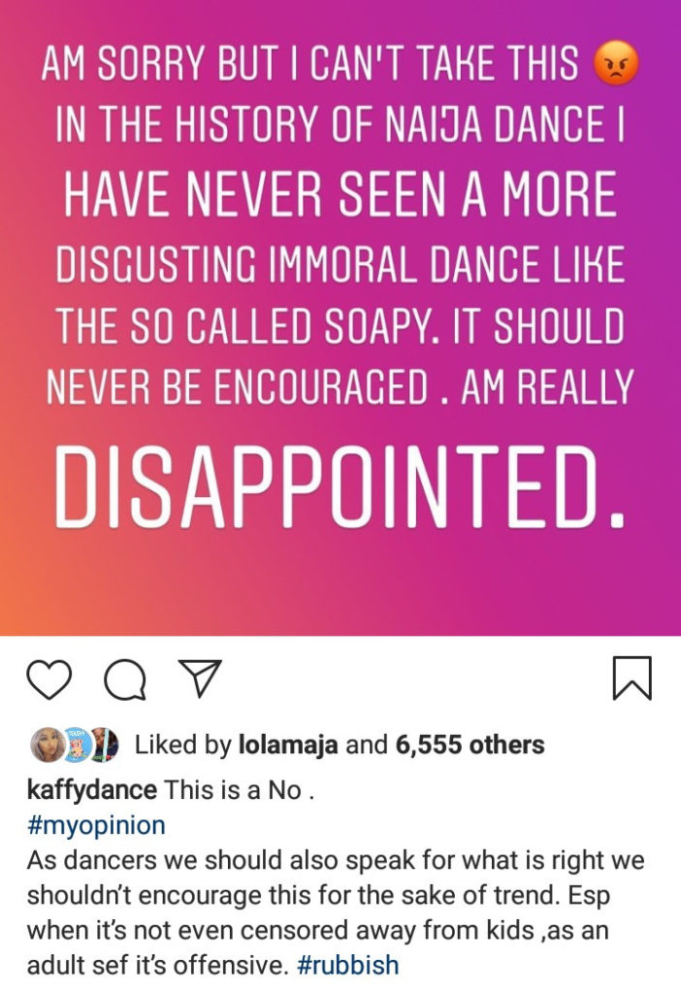The image size is (681, 994).
Task: View the list of 6,555 others who liked
Action: pyautogui.click(x=470, y=745)
